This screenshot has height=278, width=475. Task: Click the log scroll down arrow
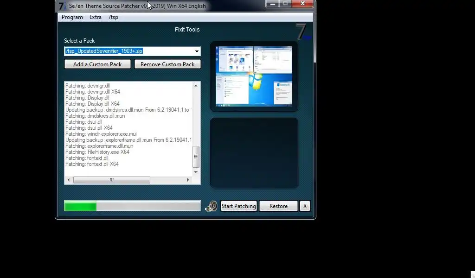point(196,172)
